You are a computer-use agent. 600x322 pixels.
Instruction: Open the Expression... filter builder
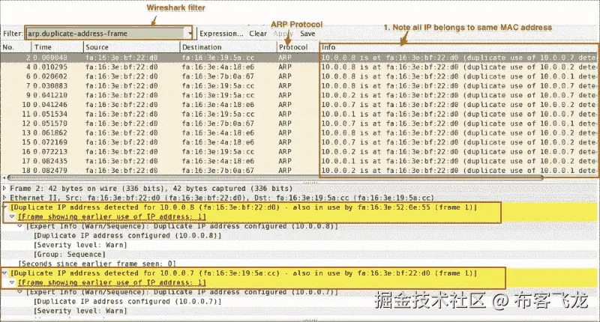pos(221,34)
